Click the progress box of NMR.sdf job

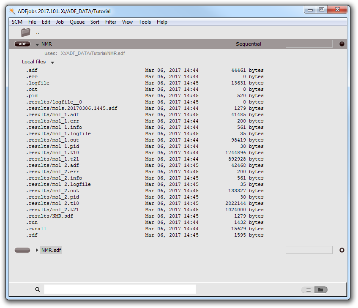[309, 250]
